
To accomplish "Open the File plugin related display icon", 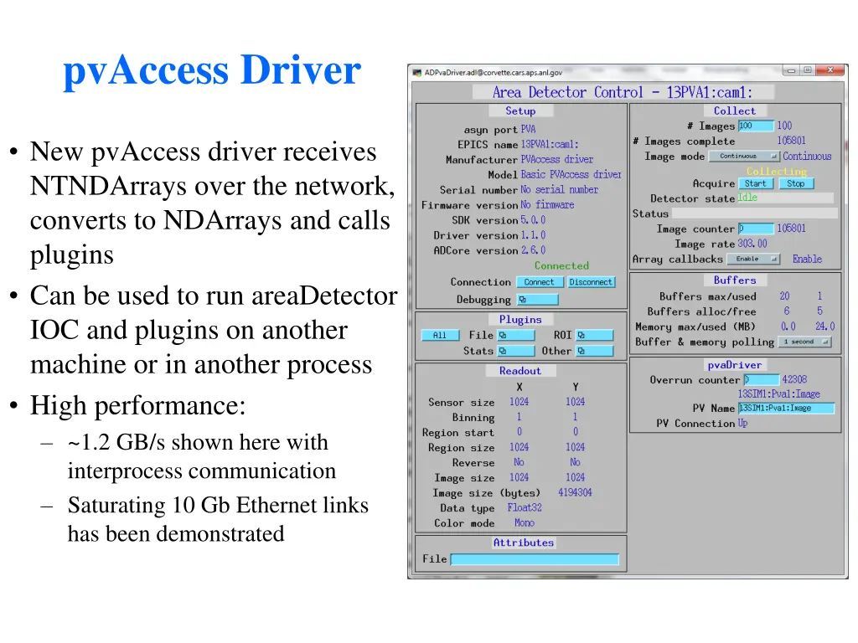I will tap(514, 335).
